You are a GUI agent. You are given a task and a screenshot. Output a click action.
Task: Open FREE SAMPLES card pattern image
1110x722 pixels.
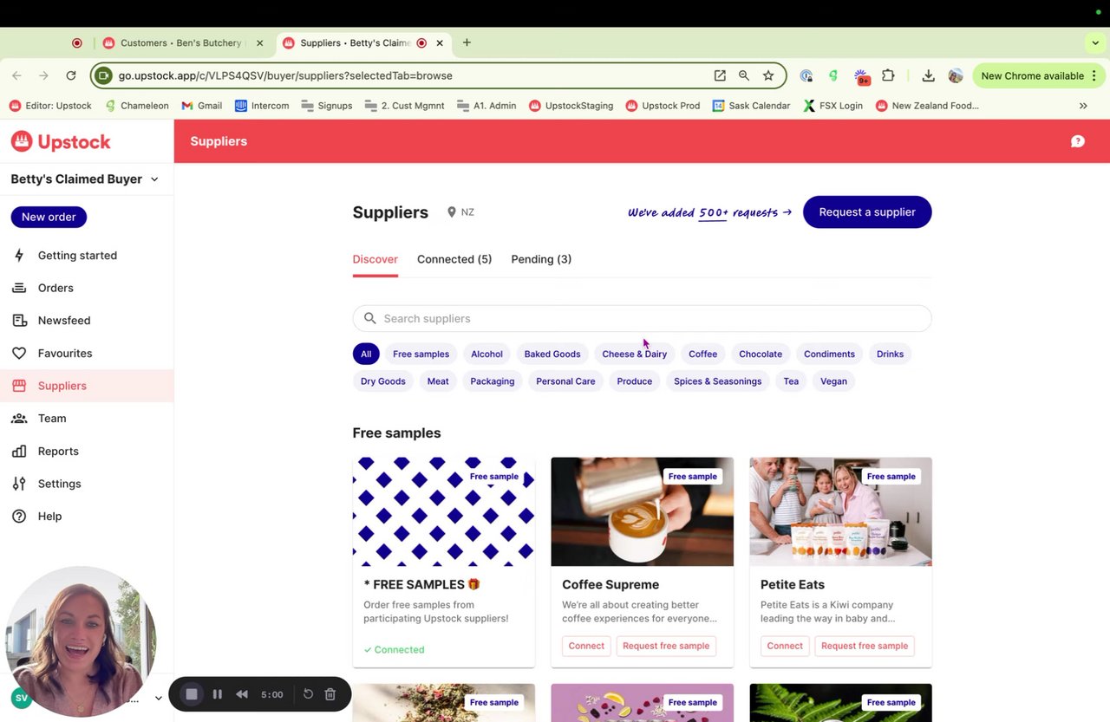coord(443,511)
